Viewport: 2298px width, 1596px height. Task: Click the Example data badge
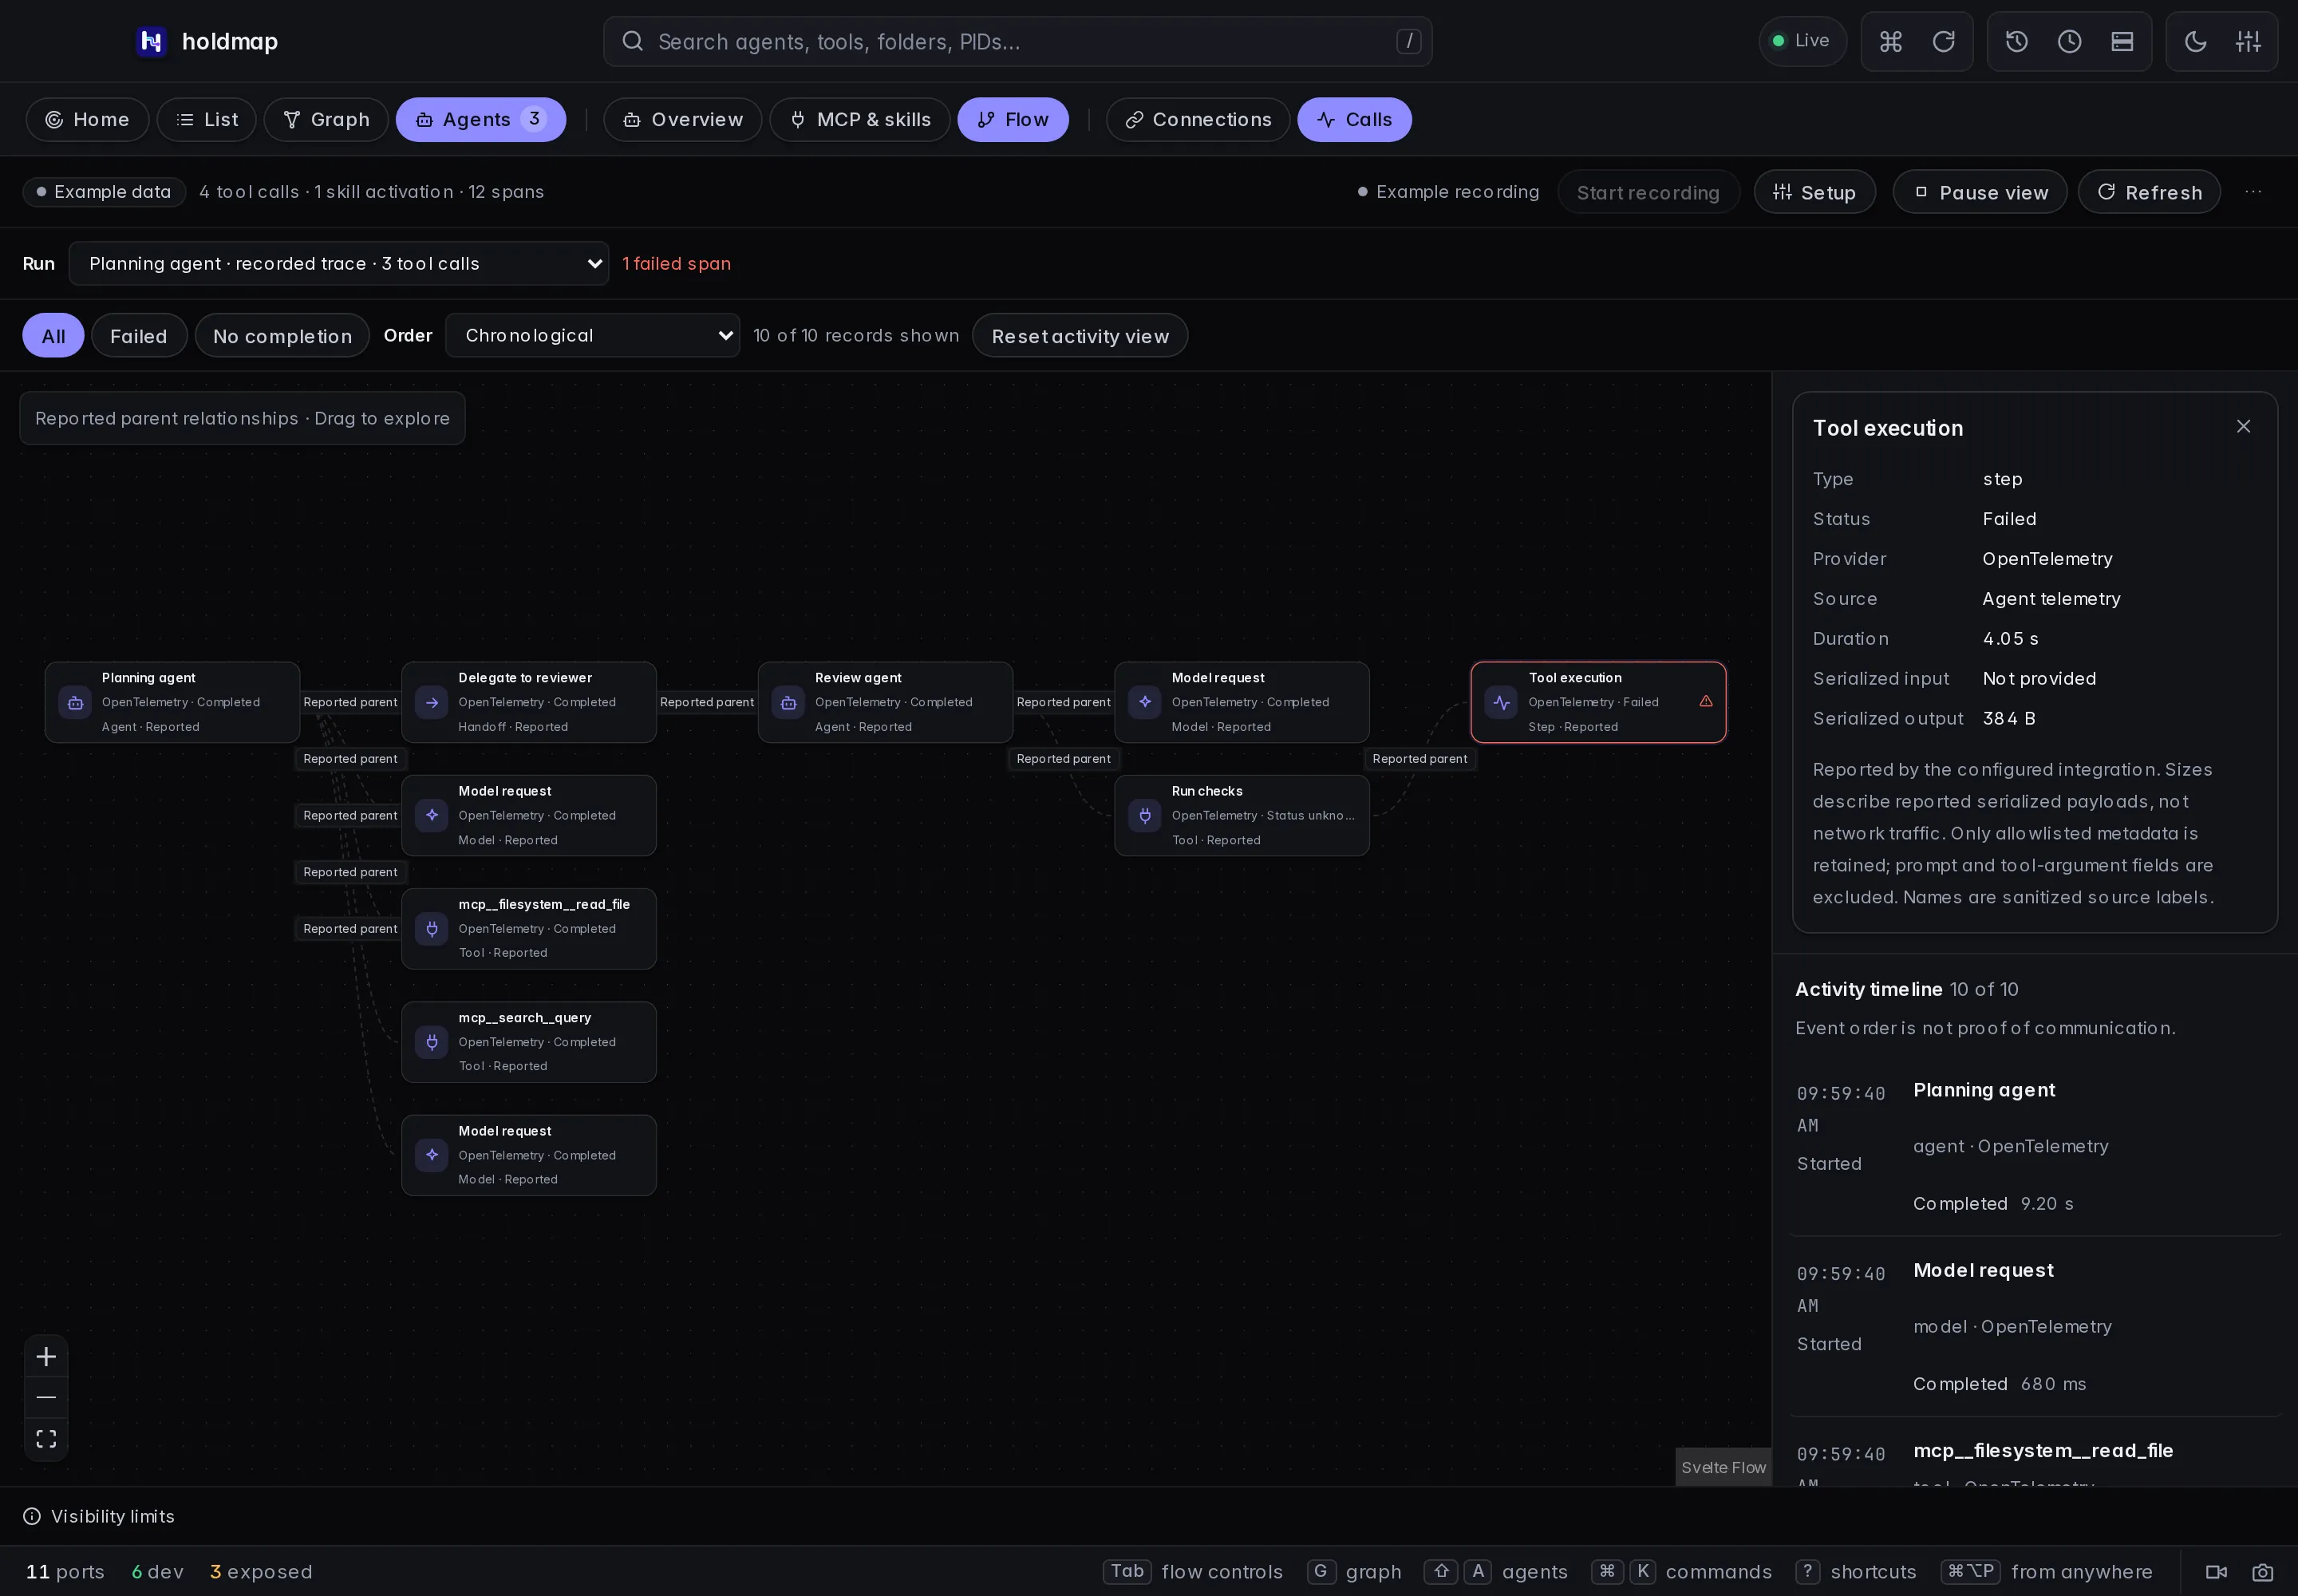(x=104, y=192)
